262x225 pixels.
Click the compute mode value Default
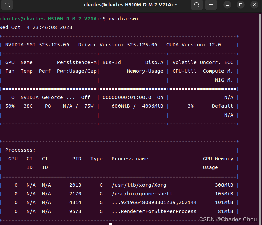click(222, 106)
